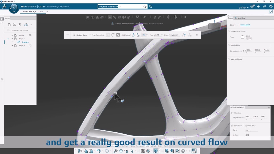Viewport: 274px width, 154px height.
Task: Toggle visibility of CONCEPT B_2 root
Action: [9, 30]
